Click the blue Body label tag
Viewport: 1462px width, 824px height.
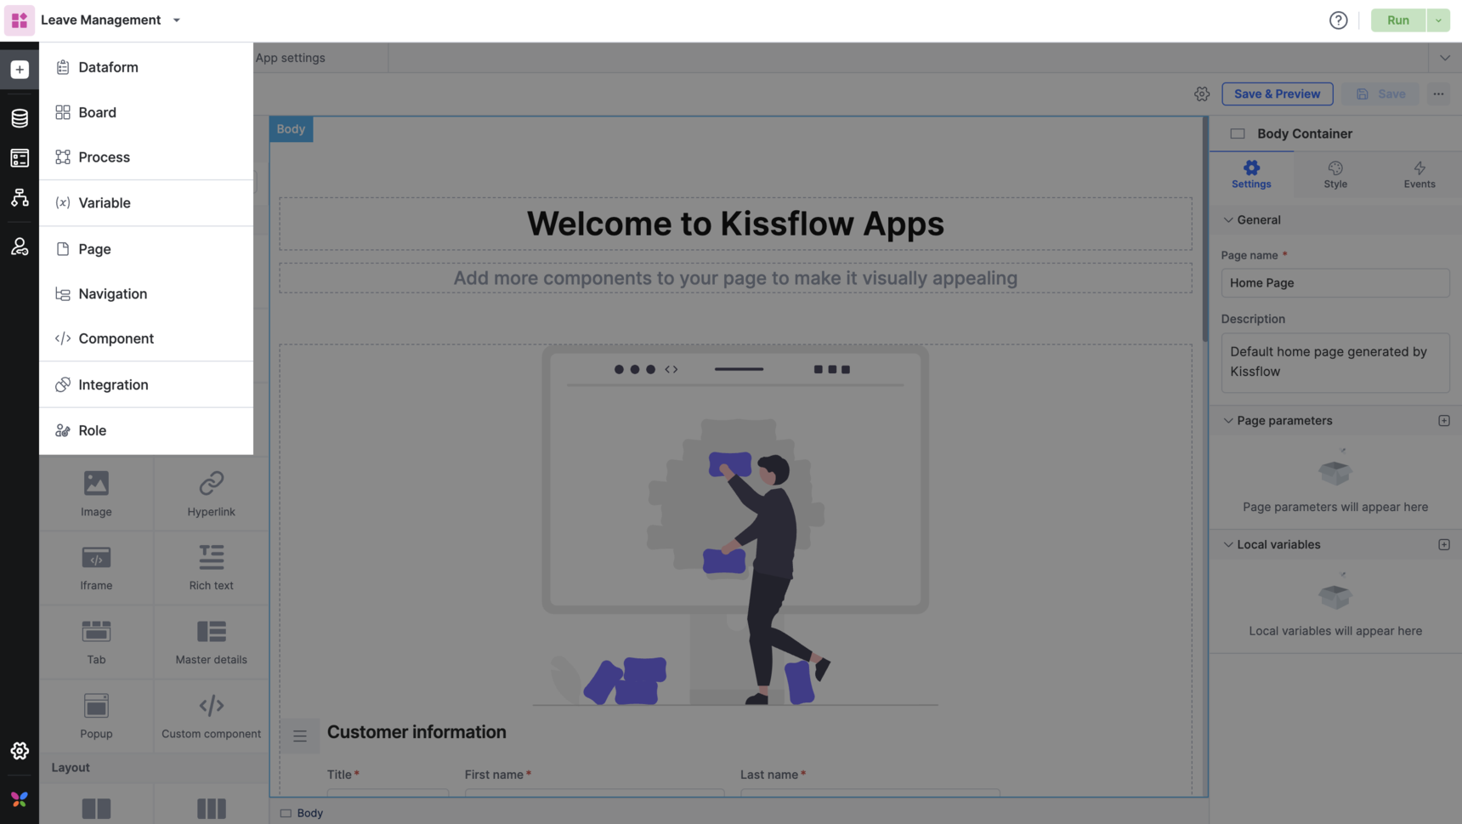click(x=291, y=129)
